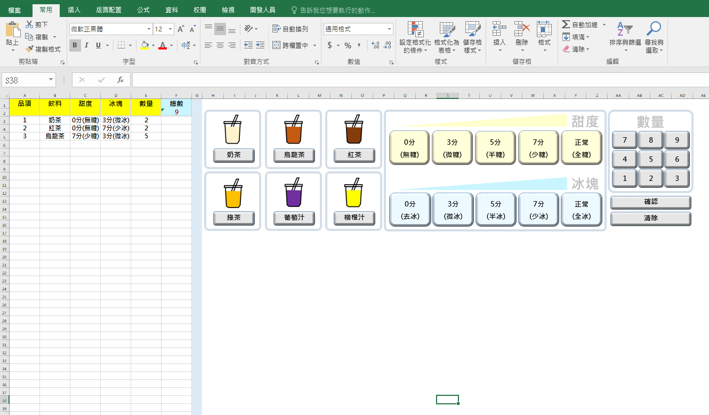Screen dimensions: 709x415
Task: Open the 檔案 (File) tab
Action: [14, 10]
